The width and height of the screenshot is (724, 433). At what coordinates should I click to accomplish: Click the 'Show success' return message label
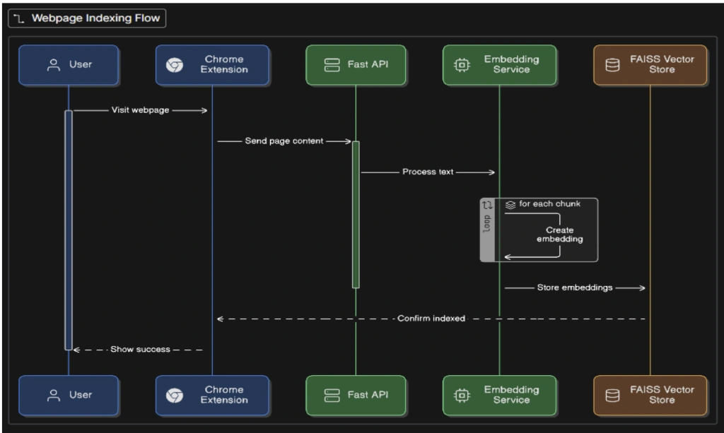tap(140, 350)
